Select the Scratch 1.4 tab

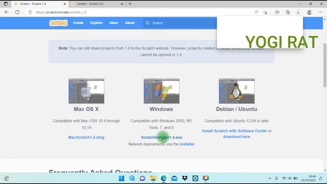click(x=40, y=4)
